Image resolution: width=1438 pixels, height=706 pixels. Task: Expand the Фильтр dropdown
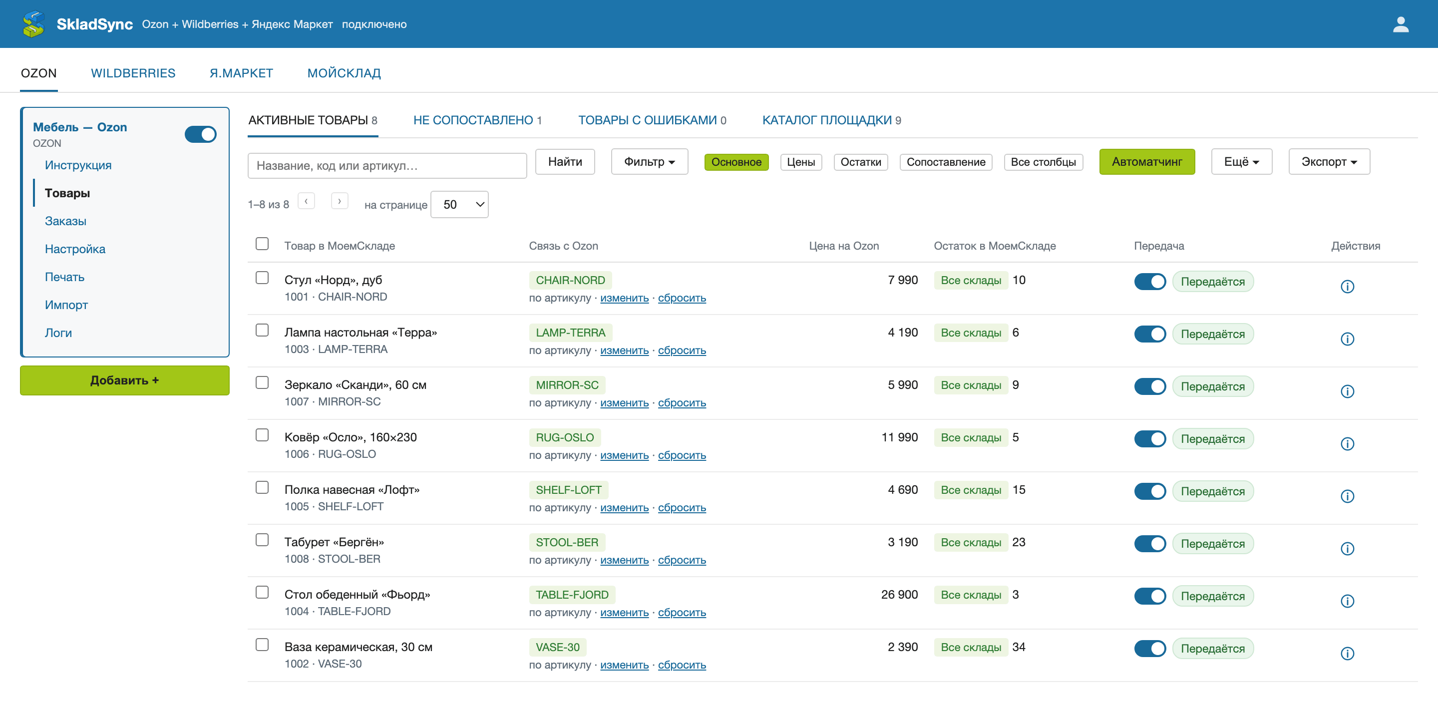649,162
